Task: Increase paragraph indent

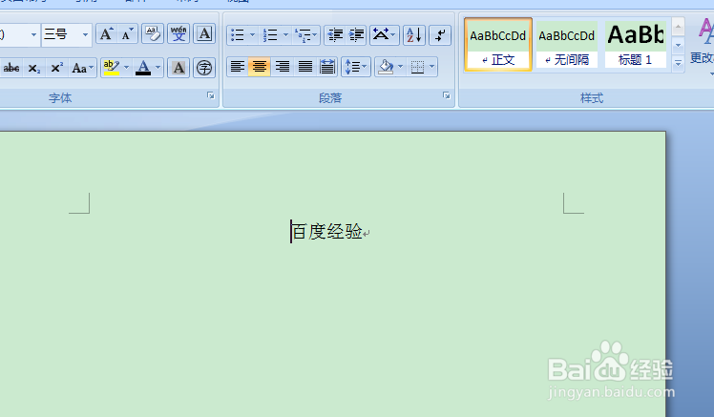Action: 357,35
